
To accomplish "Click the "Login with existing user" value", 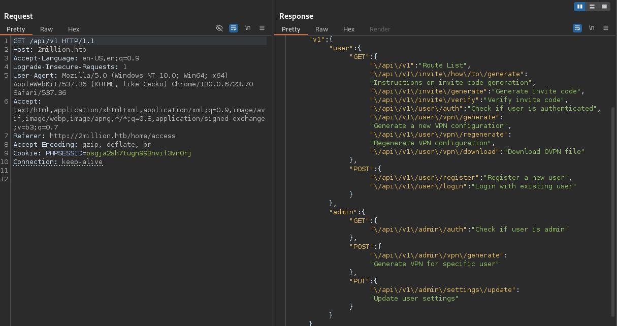I will [524, 186].
